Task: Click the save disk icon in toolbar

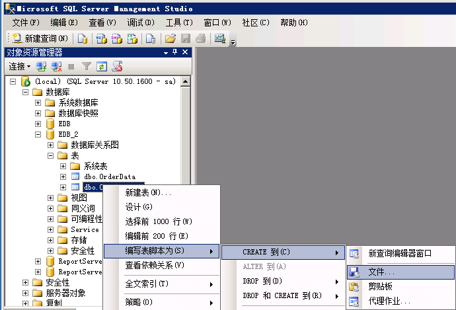Action: (186, 38)
